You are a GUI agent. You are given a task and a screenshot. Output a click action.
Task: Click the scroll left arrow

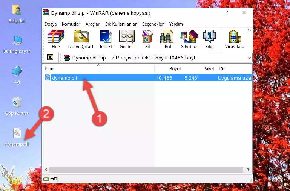click(46, 170)
